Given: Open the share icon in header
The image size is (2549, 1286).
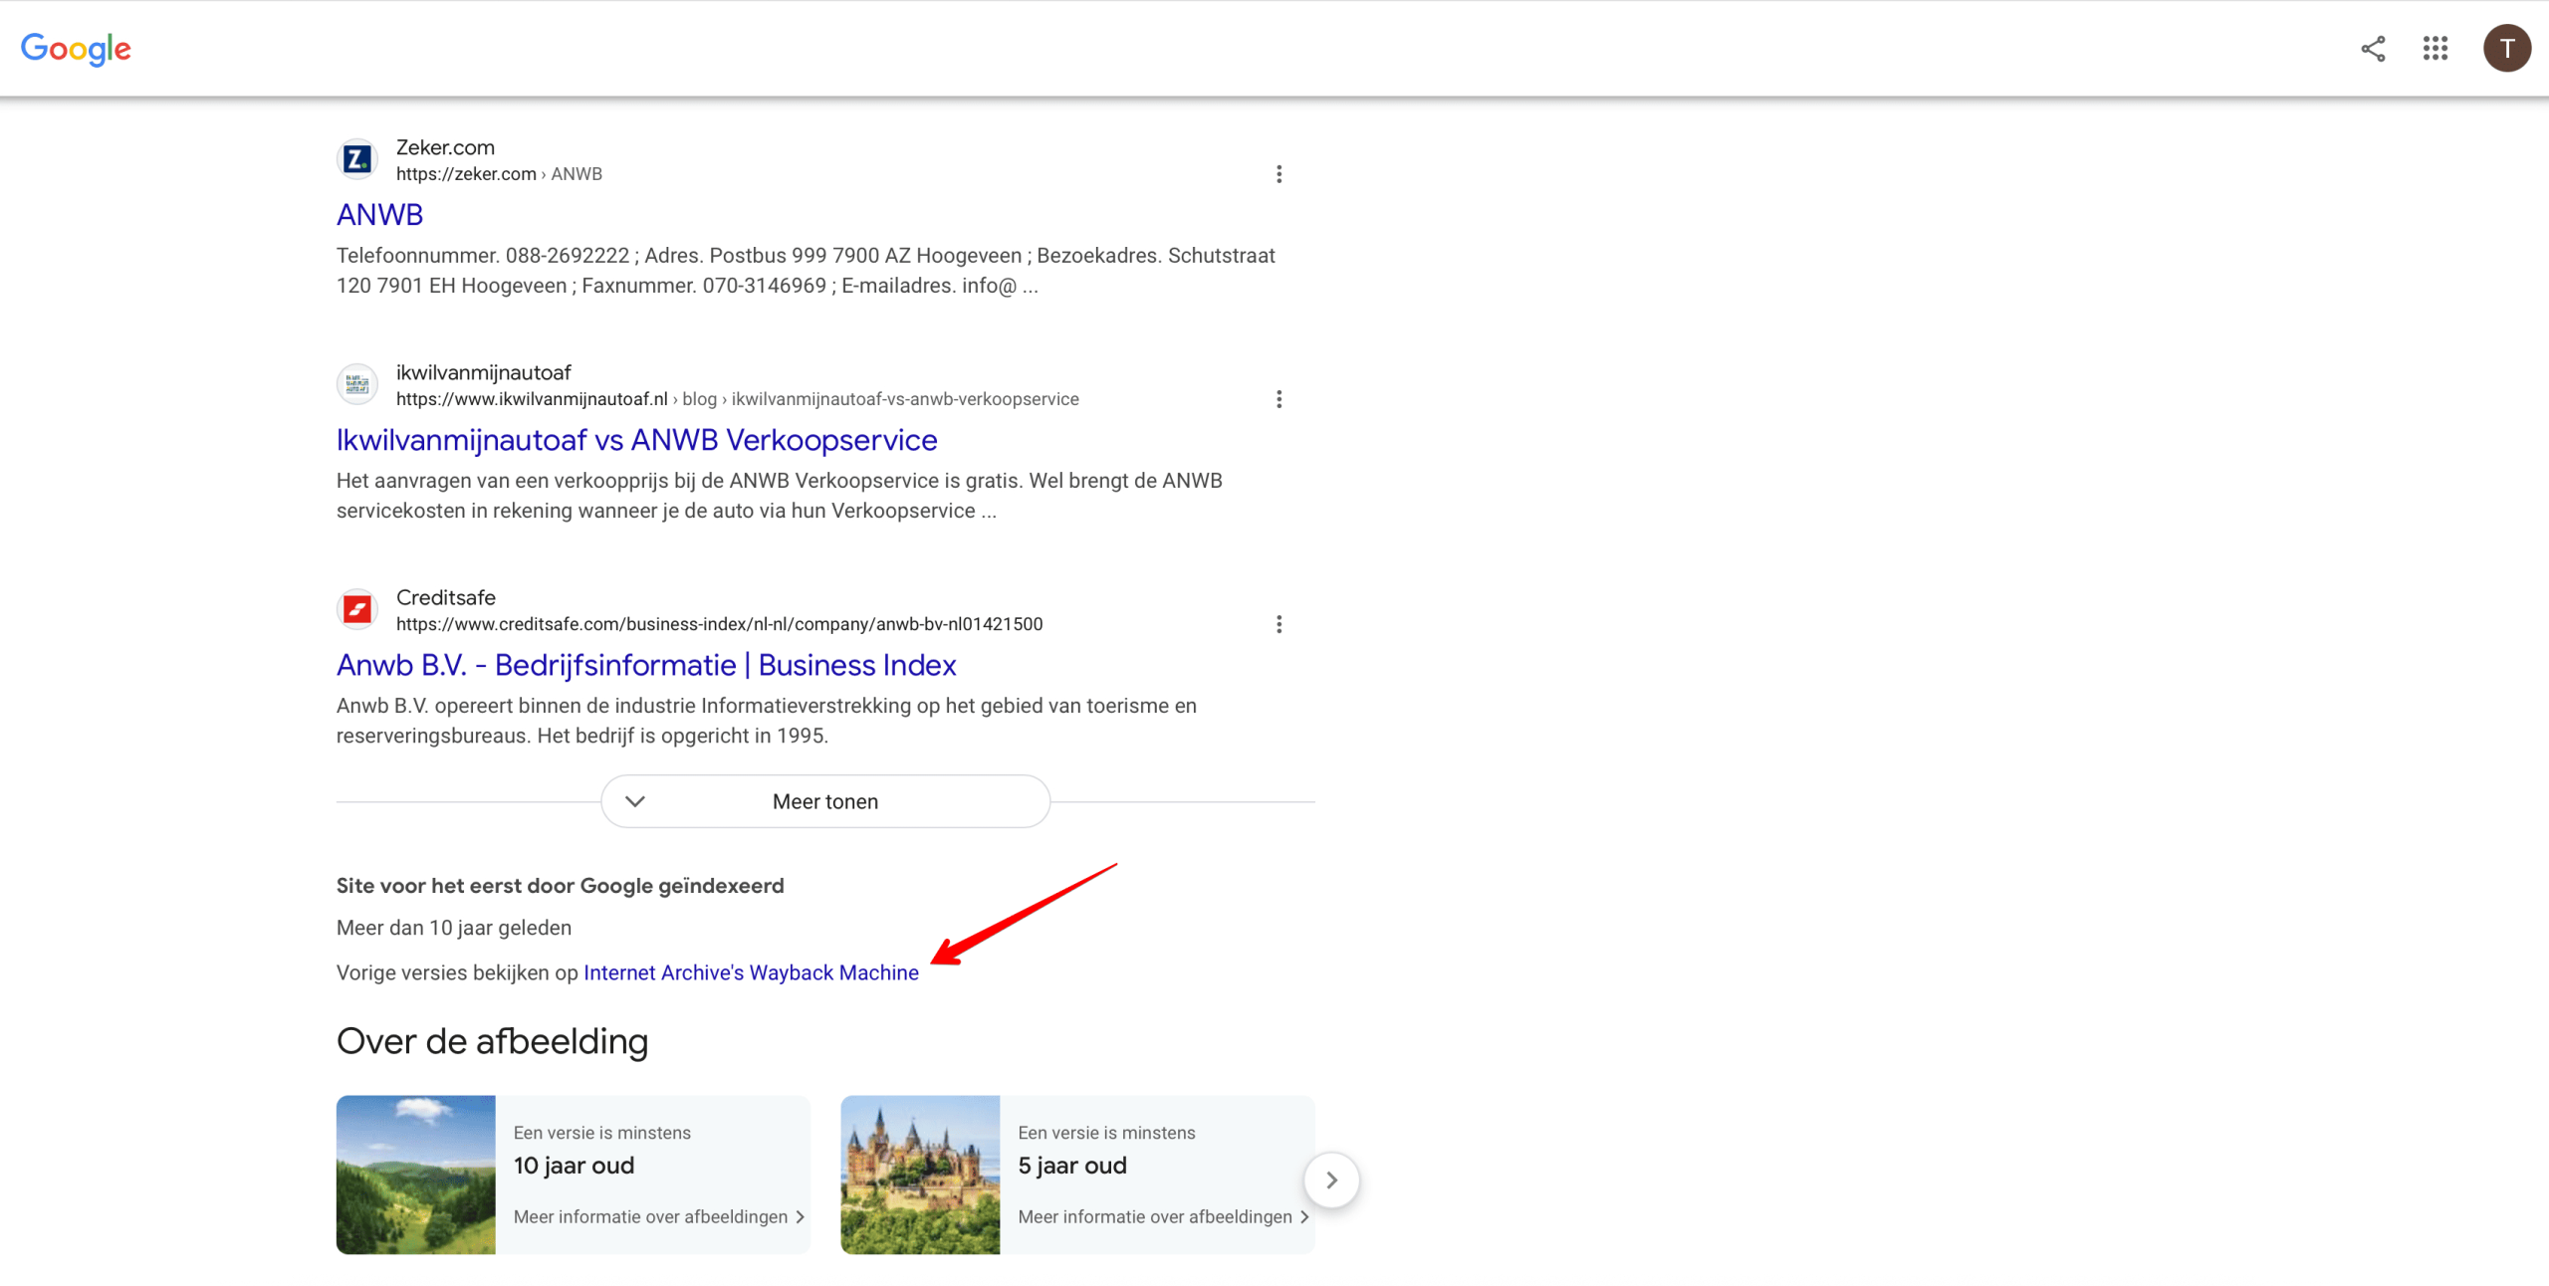Looking at the screenshot, I should [x=2373, y=49].
